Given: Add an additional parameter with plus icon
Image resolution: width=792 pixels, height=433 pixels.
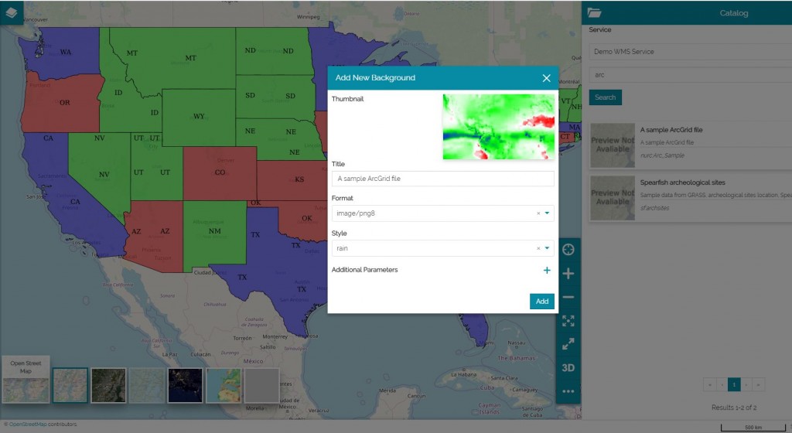Looking at the screenshot, I should click(x=547, y=270).
